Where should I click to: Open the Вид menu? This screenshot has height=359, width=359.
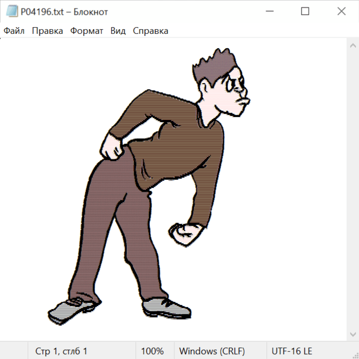(118, 31)
